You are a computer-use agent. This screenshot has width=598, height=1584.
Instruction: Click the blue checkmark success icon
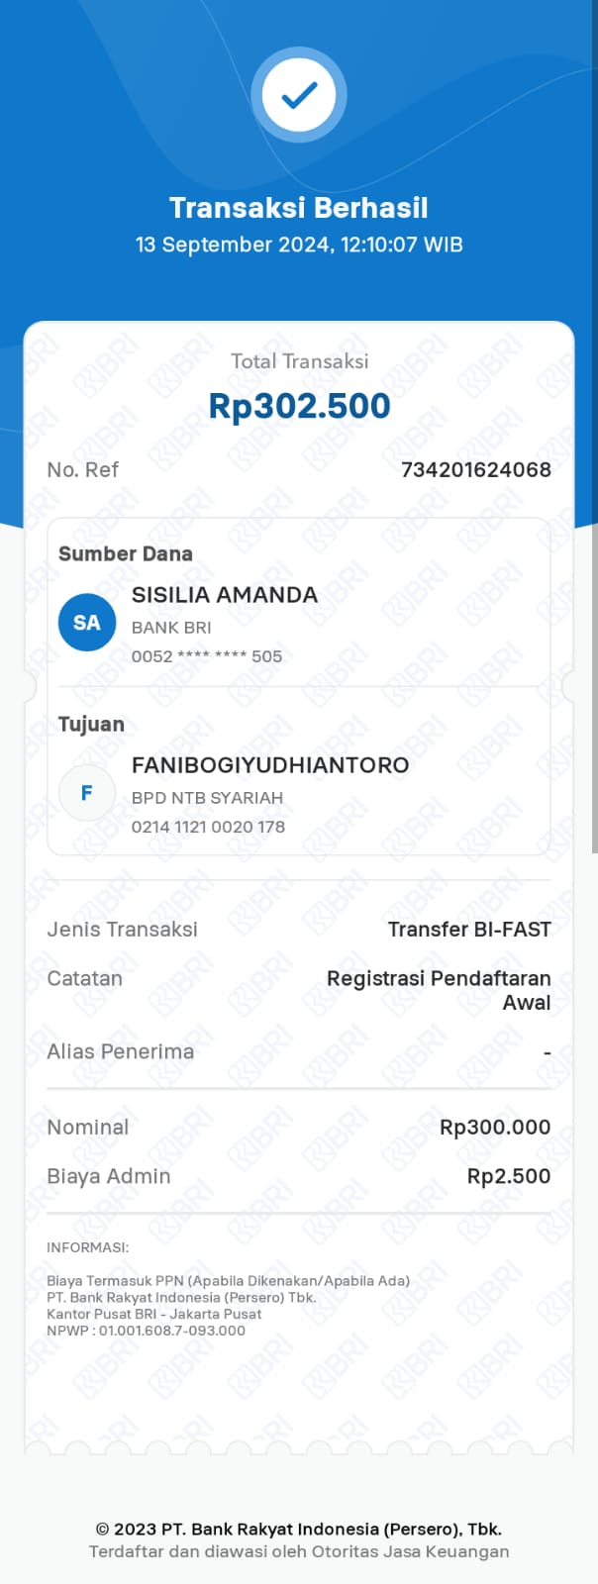coord(299,95)
